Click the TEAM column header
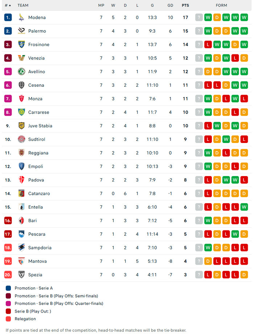This screenshot has height=335, width=254. click(23, 5)
